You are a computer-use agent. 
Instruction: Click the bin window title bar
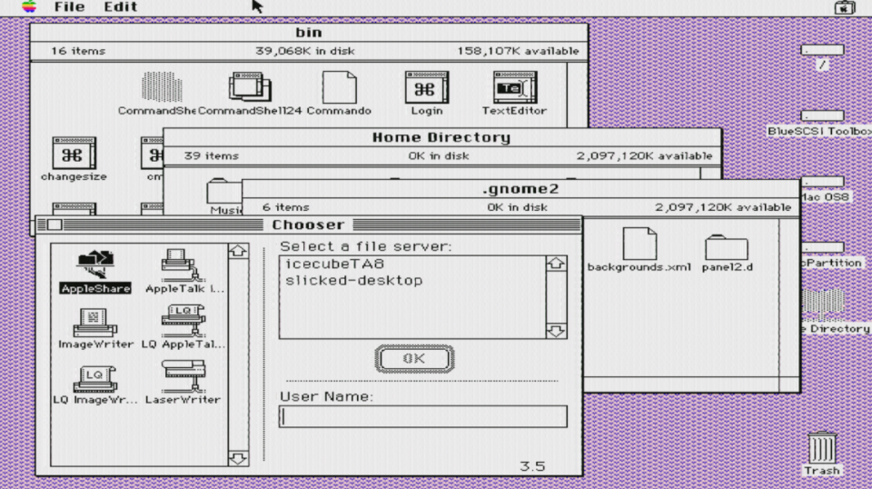coord(309,32)
